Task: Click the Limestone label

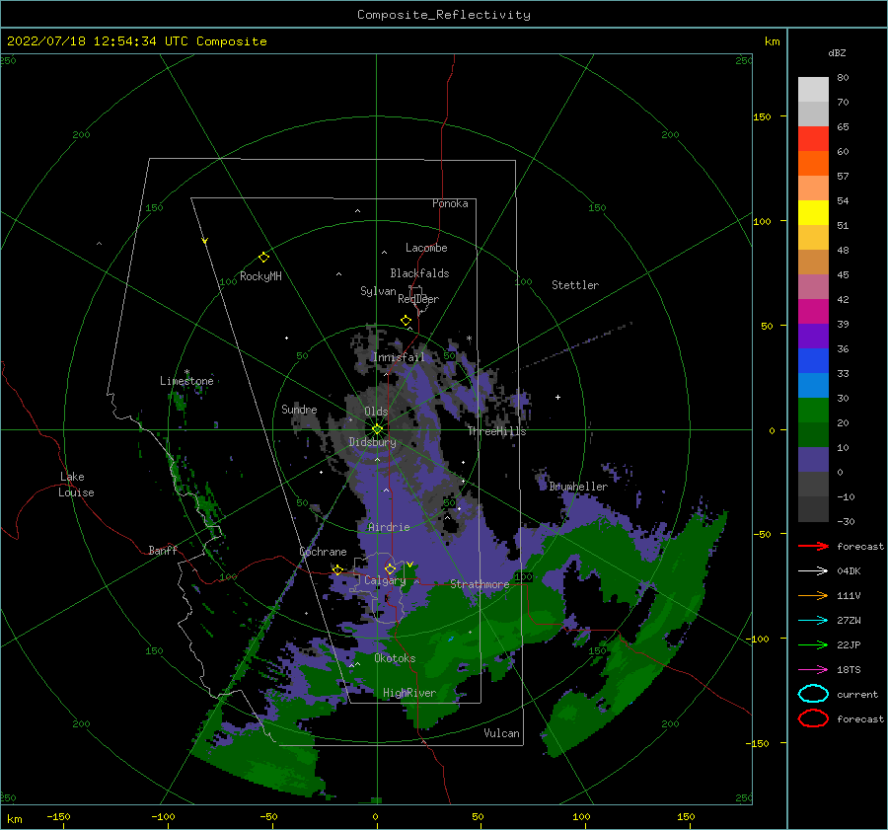Action: [x=186, y=381]
